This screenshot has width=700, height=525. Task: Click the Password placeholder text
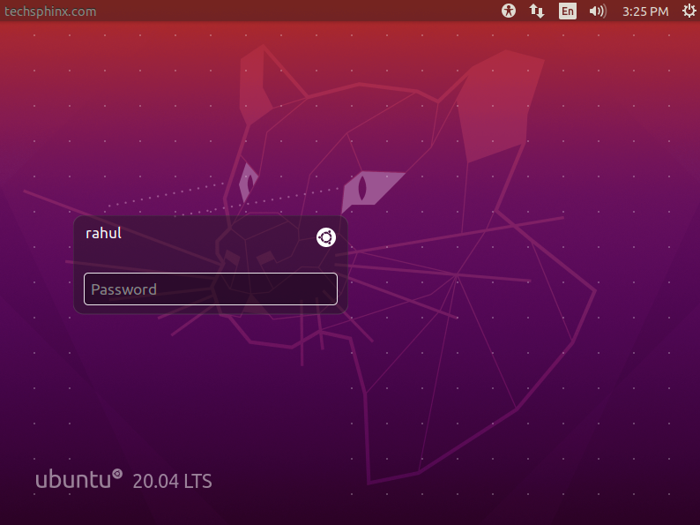123,289
